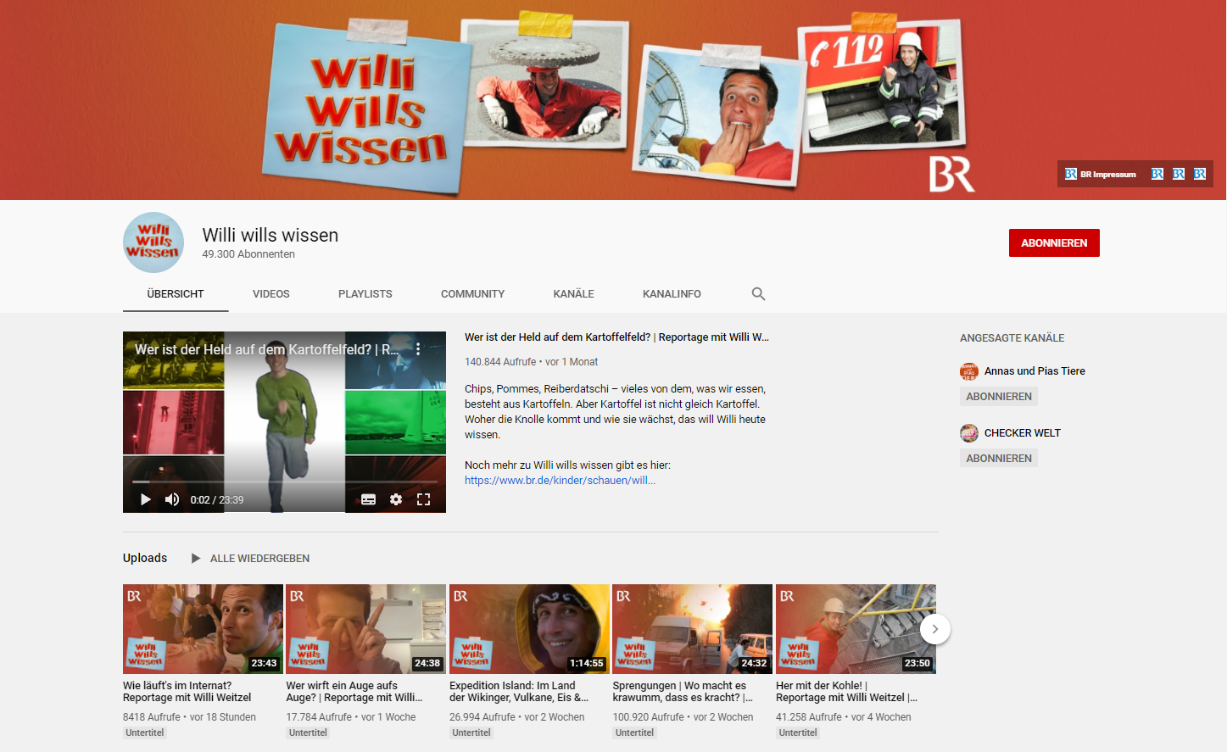Toggle subtitles in the video player
The image size is (1227, 752).
pyautogui.click(x=368, y=499)
